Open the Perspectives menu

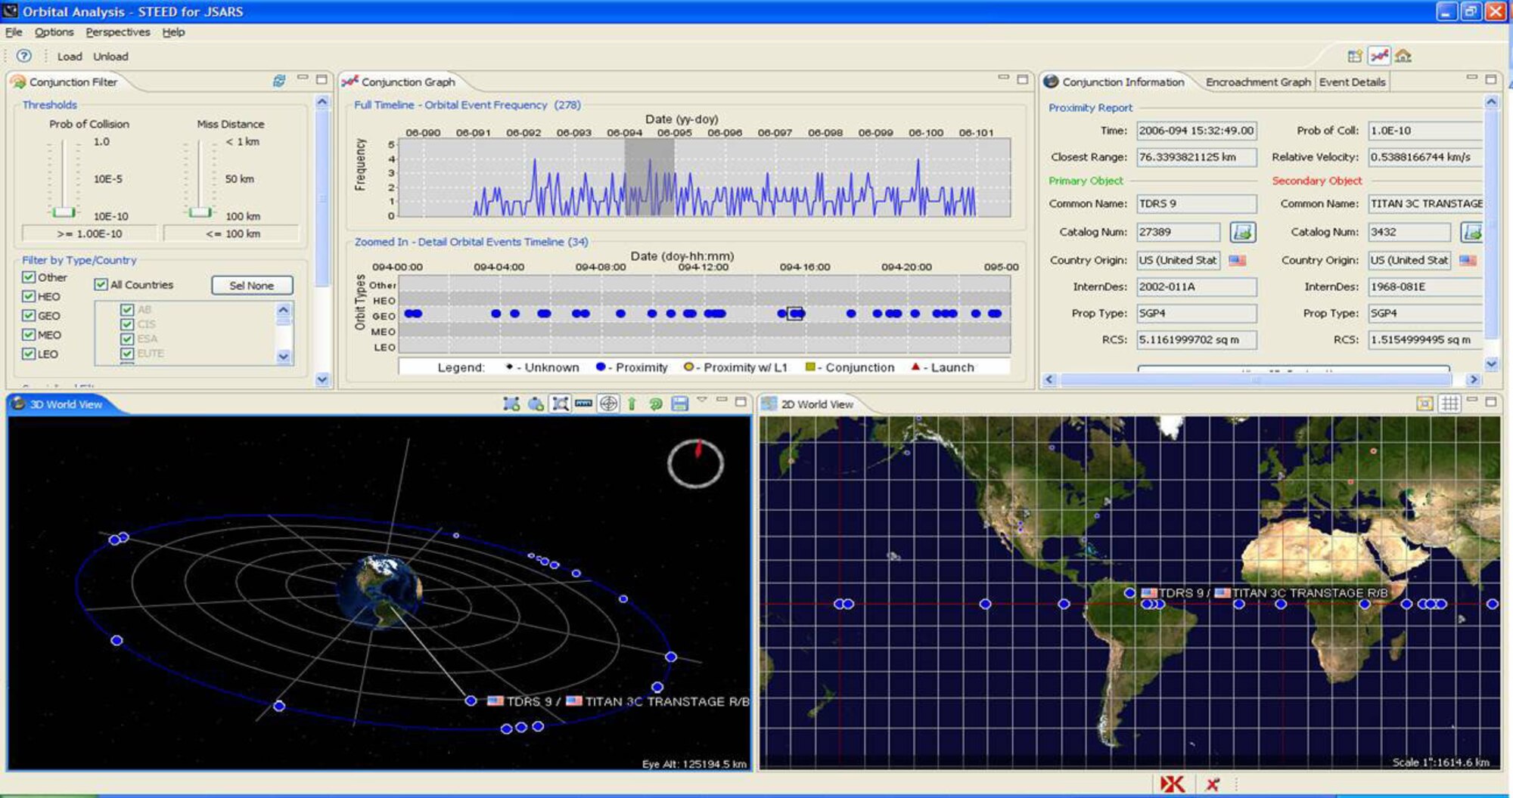point(118,32)
